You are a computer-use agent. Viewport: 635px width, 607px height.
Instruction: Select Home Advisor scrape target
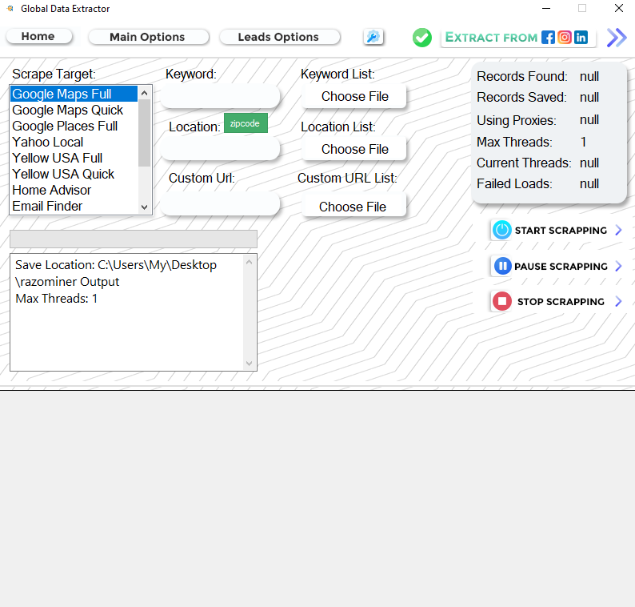74,190
